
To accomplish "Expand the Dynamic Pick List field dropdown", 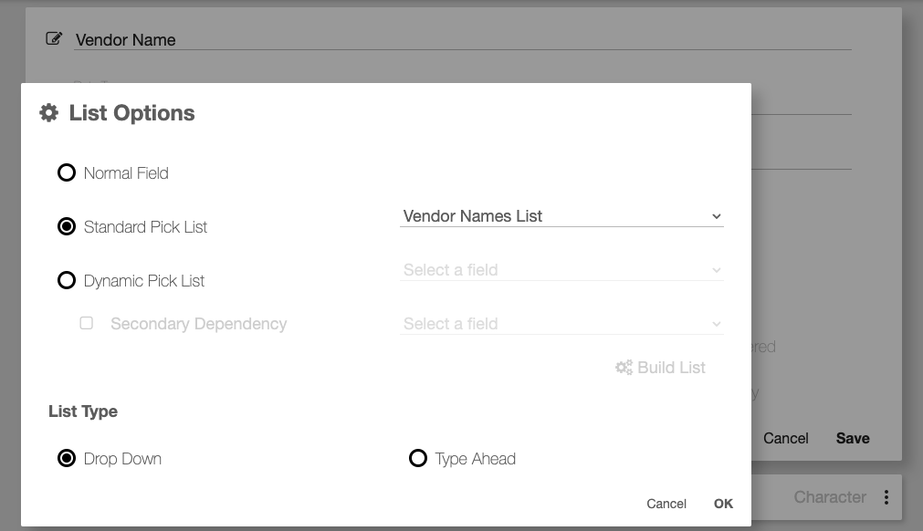I will (x=561, y=270).
